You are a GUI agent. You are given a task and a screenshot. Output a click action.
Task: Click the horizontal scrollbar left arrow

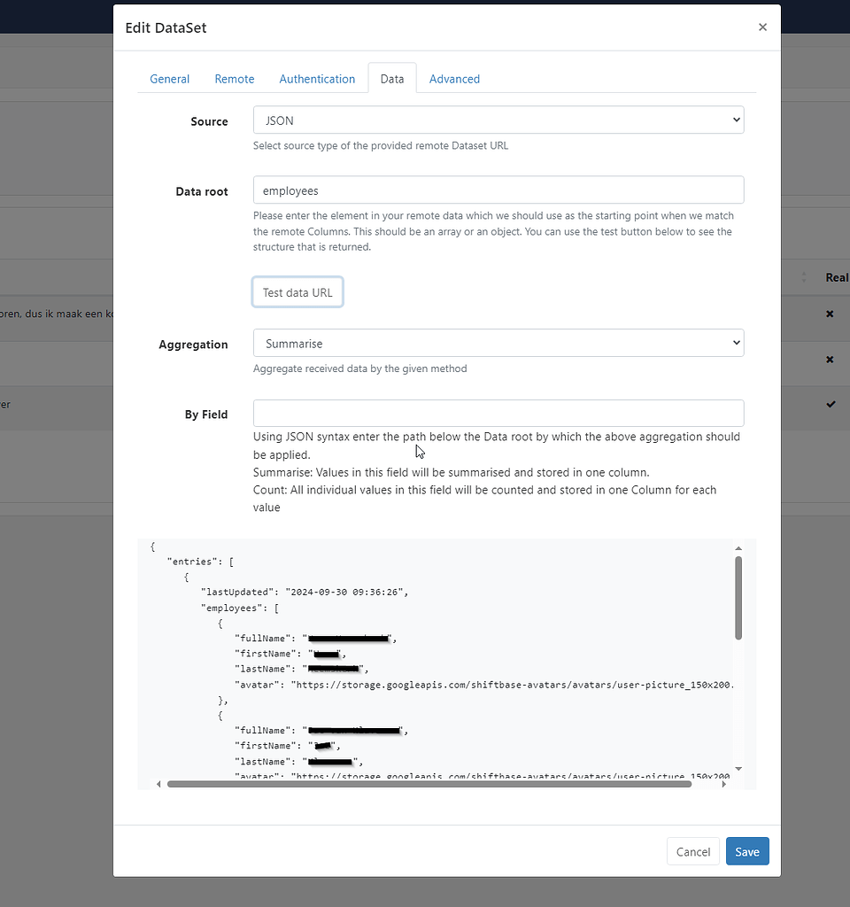click(x=158, y=783)
